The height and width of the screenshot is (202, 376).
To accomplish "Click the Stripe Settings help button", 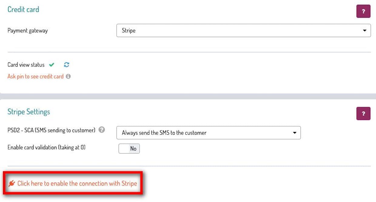I will coord(363,114).
